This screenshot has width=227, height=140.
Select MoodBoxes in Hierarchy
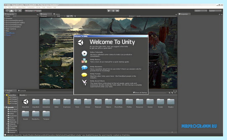(x=10, y=33)
